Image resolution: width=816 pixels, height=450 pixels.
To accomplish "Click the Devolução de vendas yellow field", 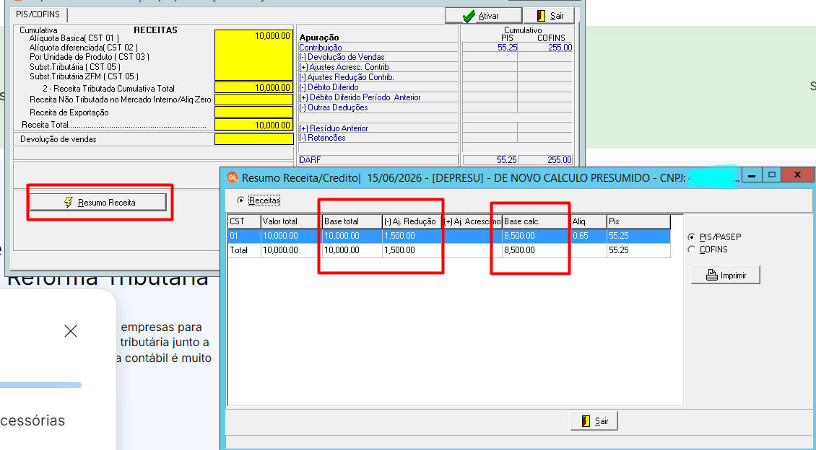I will tap(254, 139).
